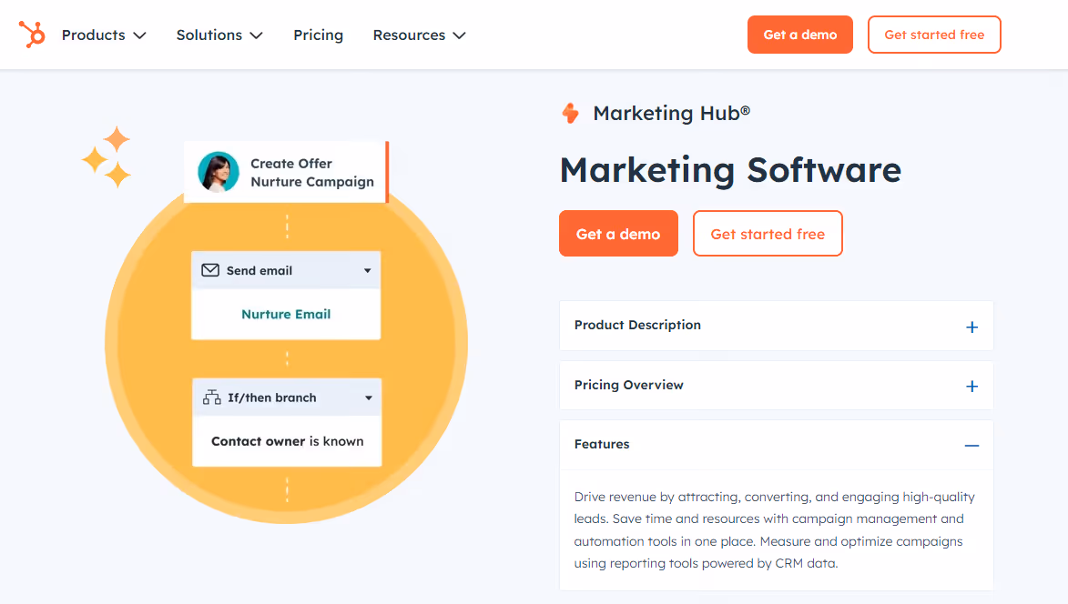Click the Marketing Hub bolt icon
This screenshot has width=1068, height=604.
pos(571,113)
